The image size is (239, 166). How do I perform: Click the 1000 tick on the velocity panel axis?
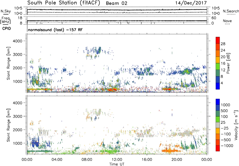[17, 143]
